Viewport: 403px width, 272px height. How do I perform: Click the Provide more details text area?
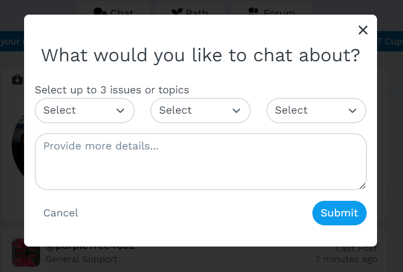coord(201,162)
